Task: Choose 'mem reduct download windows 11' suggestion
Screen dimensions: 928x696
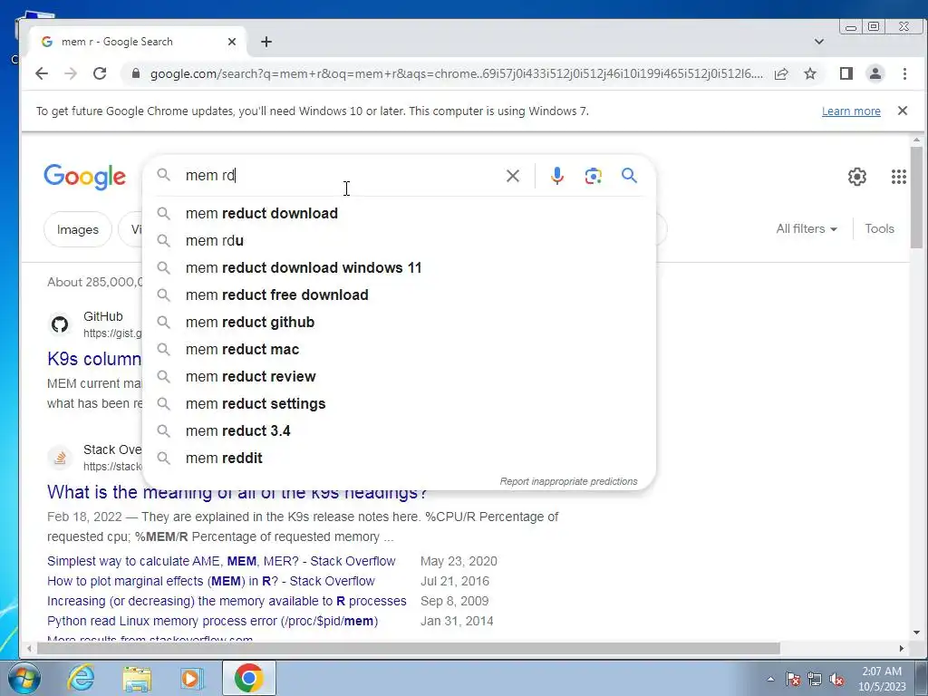Action: 400,267
